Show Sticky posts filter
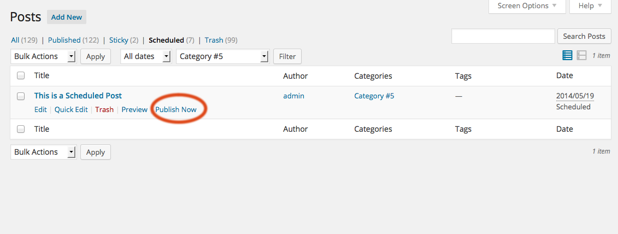The height and width of the screenshot is (234, 618). tap(119, 40)
